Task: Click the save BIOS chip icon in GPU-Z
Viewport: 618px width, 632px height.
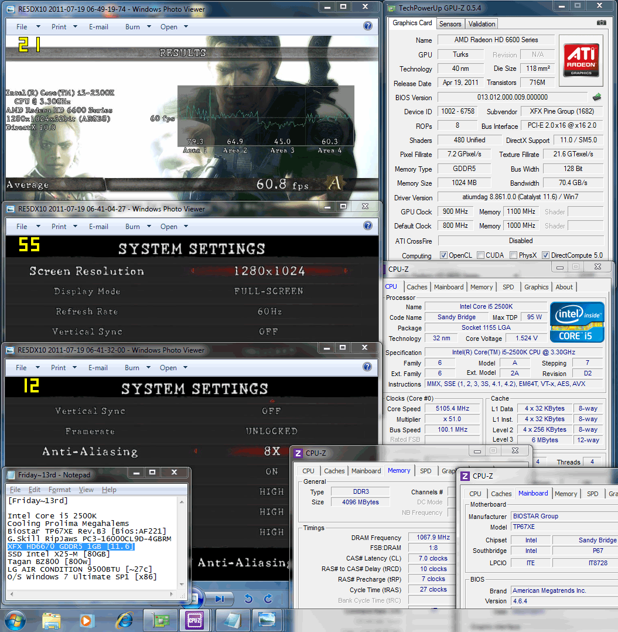Action: (597, 97)
